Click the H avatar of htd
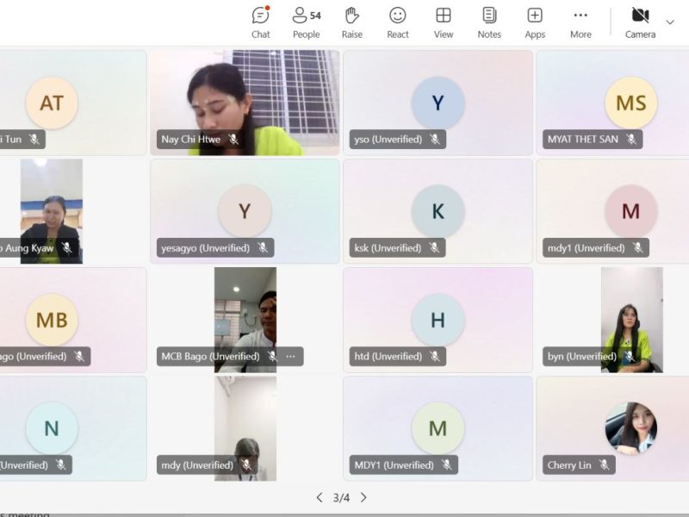This screenshot has height=517, width=689. [x=438, y=320]
